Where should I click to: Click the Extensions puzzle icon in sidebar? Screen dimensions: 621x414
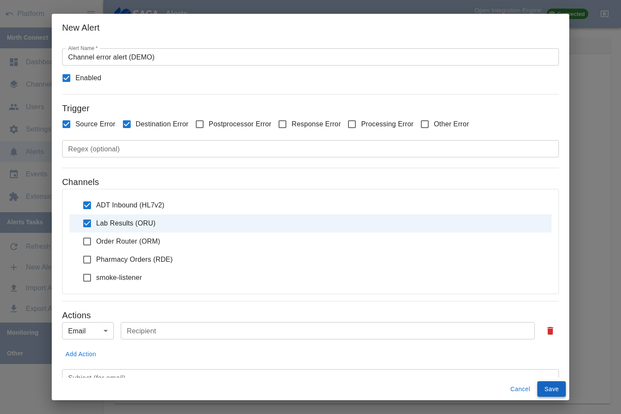pos(14,197)
